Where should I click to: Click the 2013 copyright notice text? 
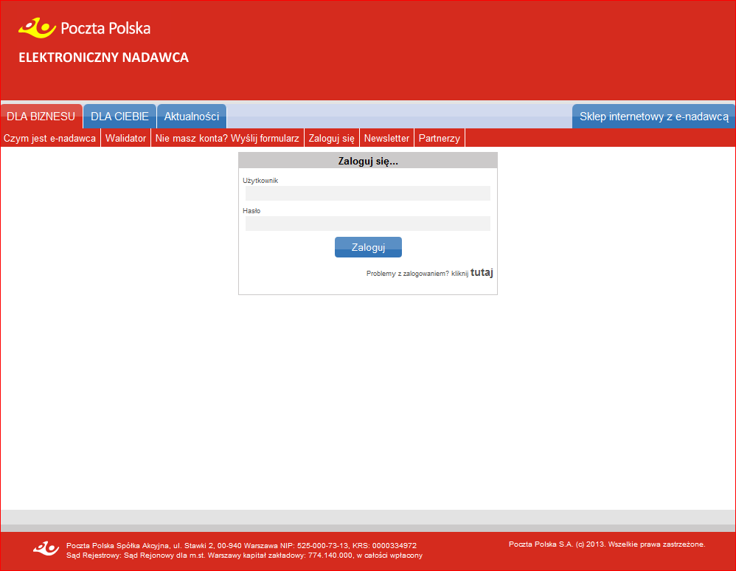click(x=607, y=544)
